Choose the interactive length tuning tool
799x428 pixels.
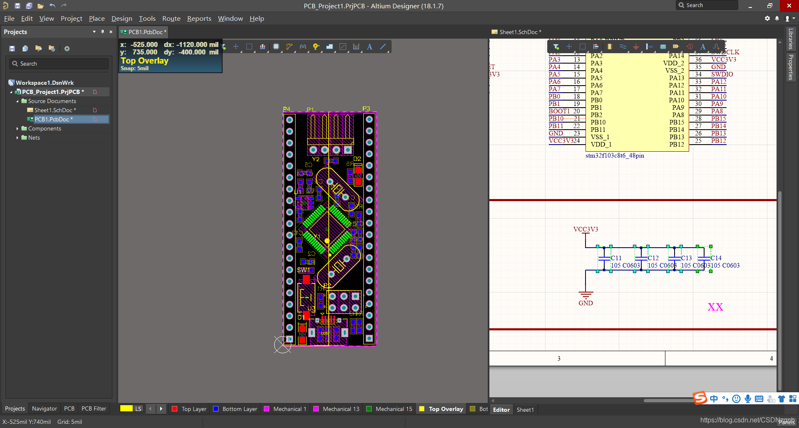303,47
